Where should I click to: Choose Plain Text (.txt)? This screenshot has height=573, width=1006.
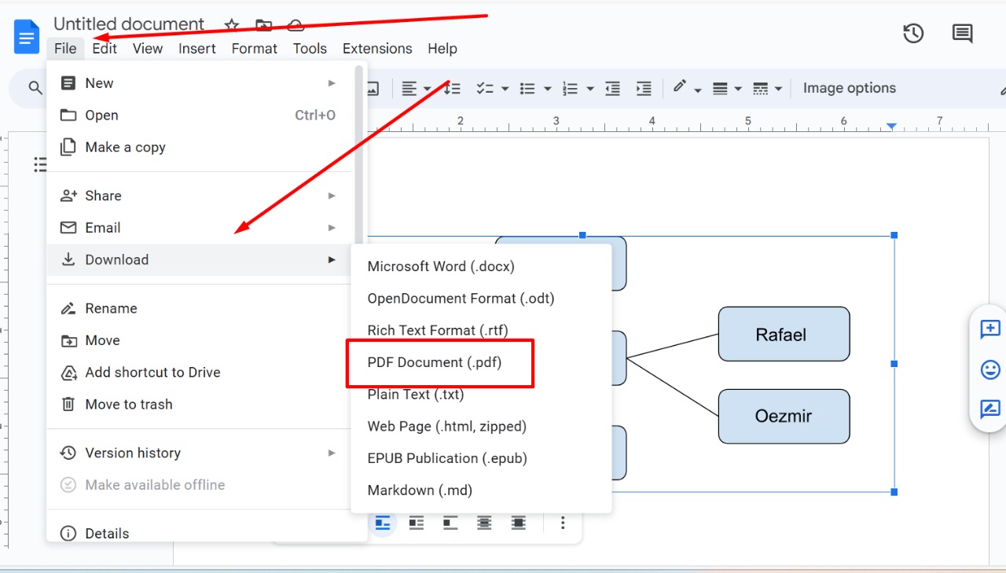point(481,395)
